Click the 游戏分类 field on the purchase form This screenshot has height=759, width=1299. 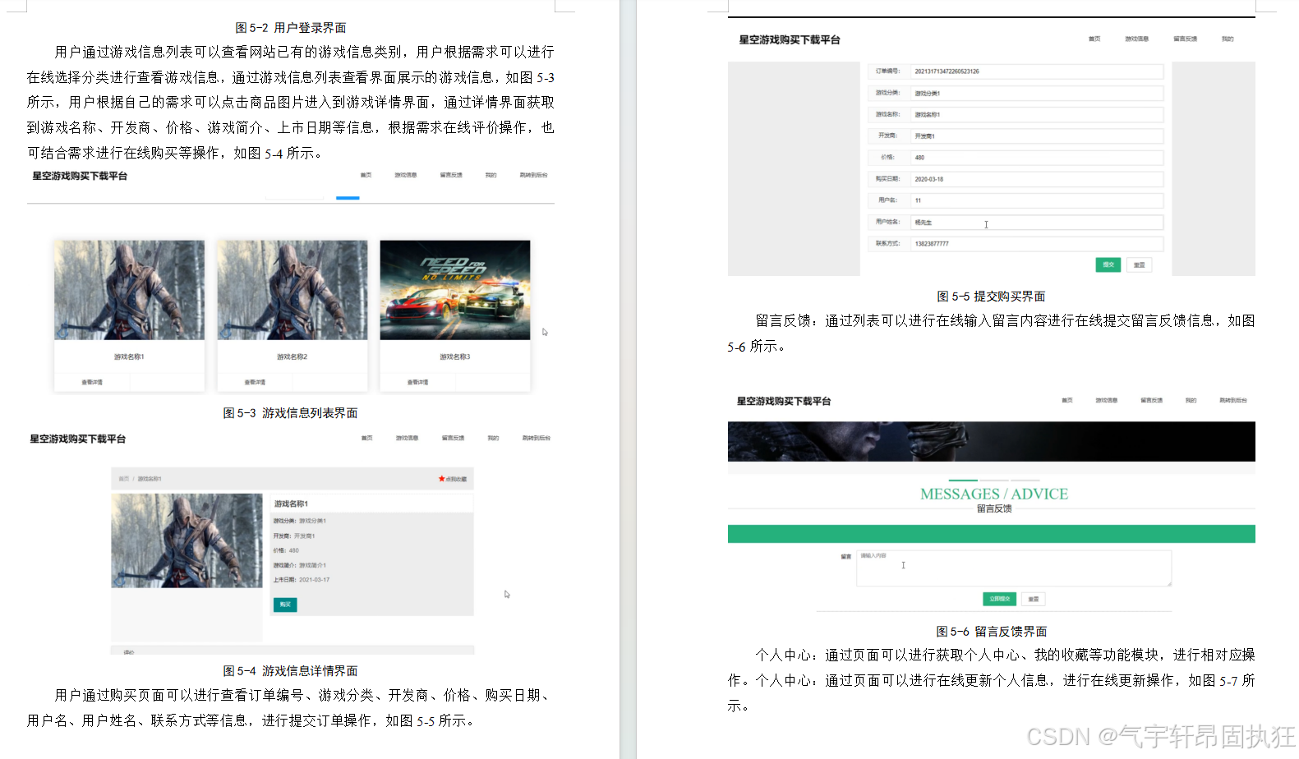pos(1037,93)
